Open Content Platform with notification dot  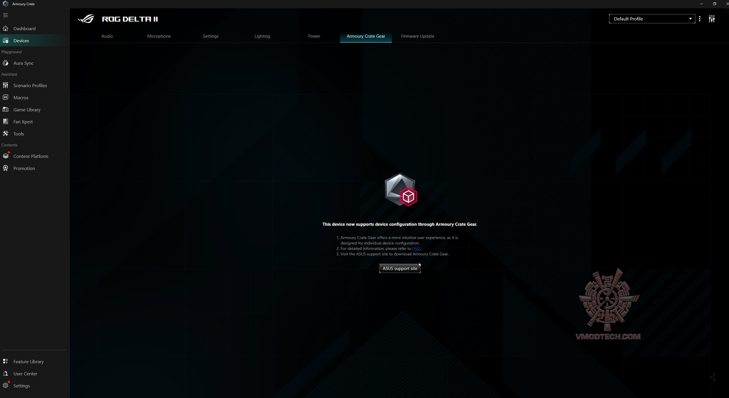[30, 156]
